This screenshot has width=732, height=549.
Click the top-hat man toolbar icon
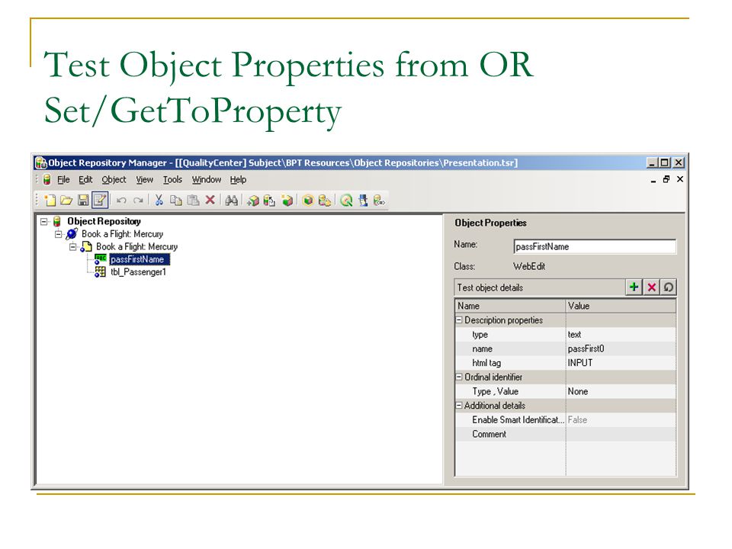click(363, 201)
